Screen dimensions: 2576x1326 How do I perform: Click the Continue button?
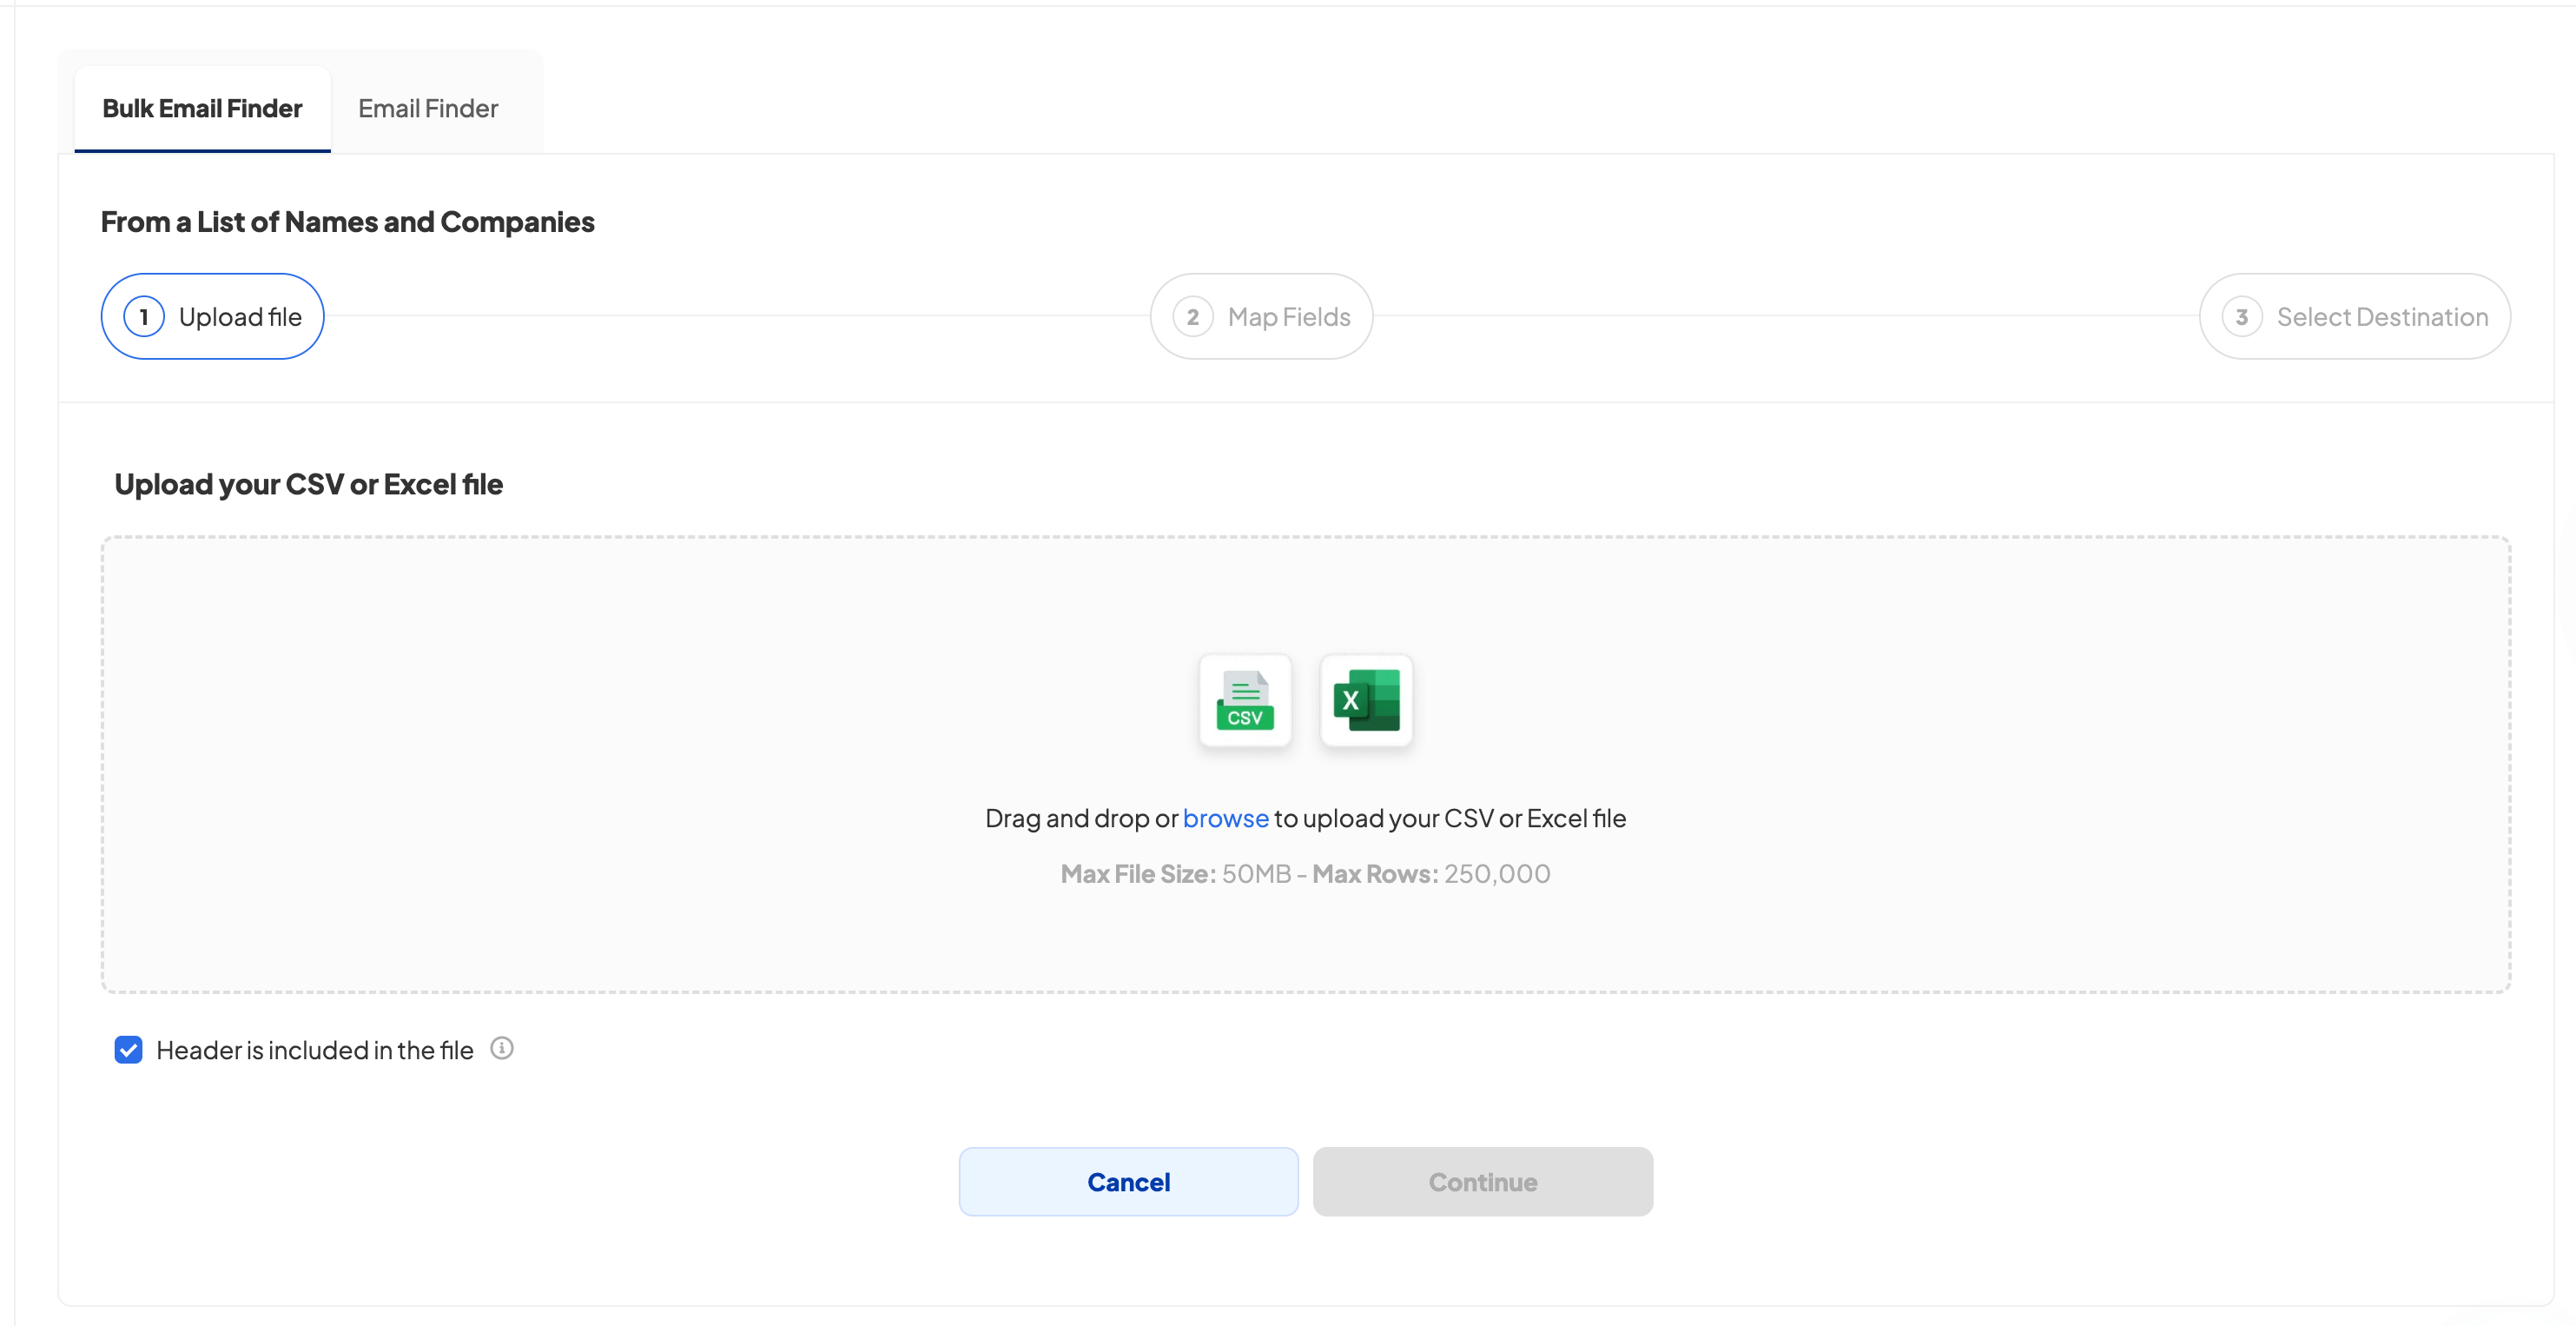coord(1482,1182)
